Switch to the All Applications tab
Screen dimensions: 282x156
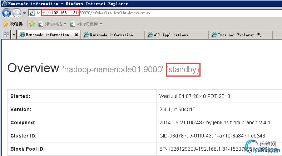pos(177,35)
